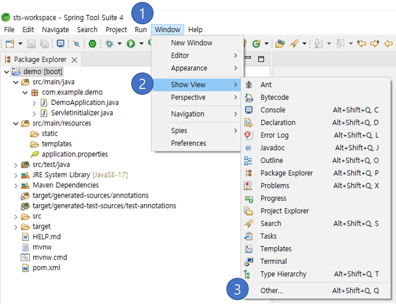The width and height of the screenshot is (396, 306).
Task: Click the New Java Class toolbar icon
Action: click(x=256, y=44)
